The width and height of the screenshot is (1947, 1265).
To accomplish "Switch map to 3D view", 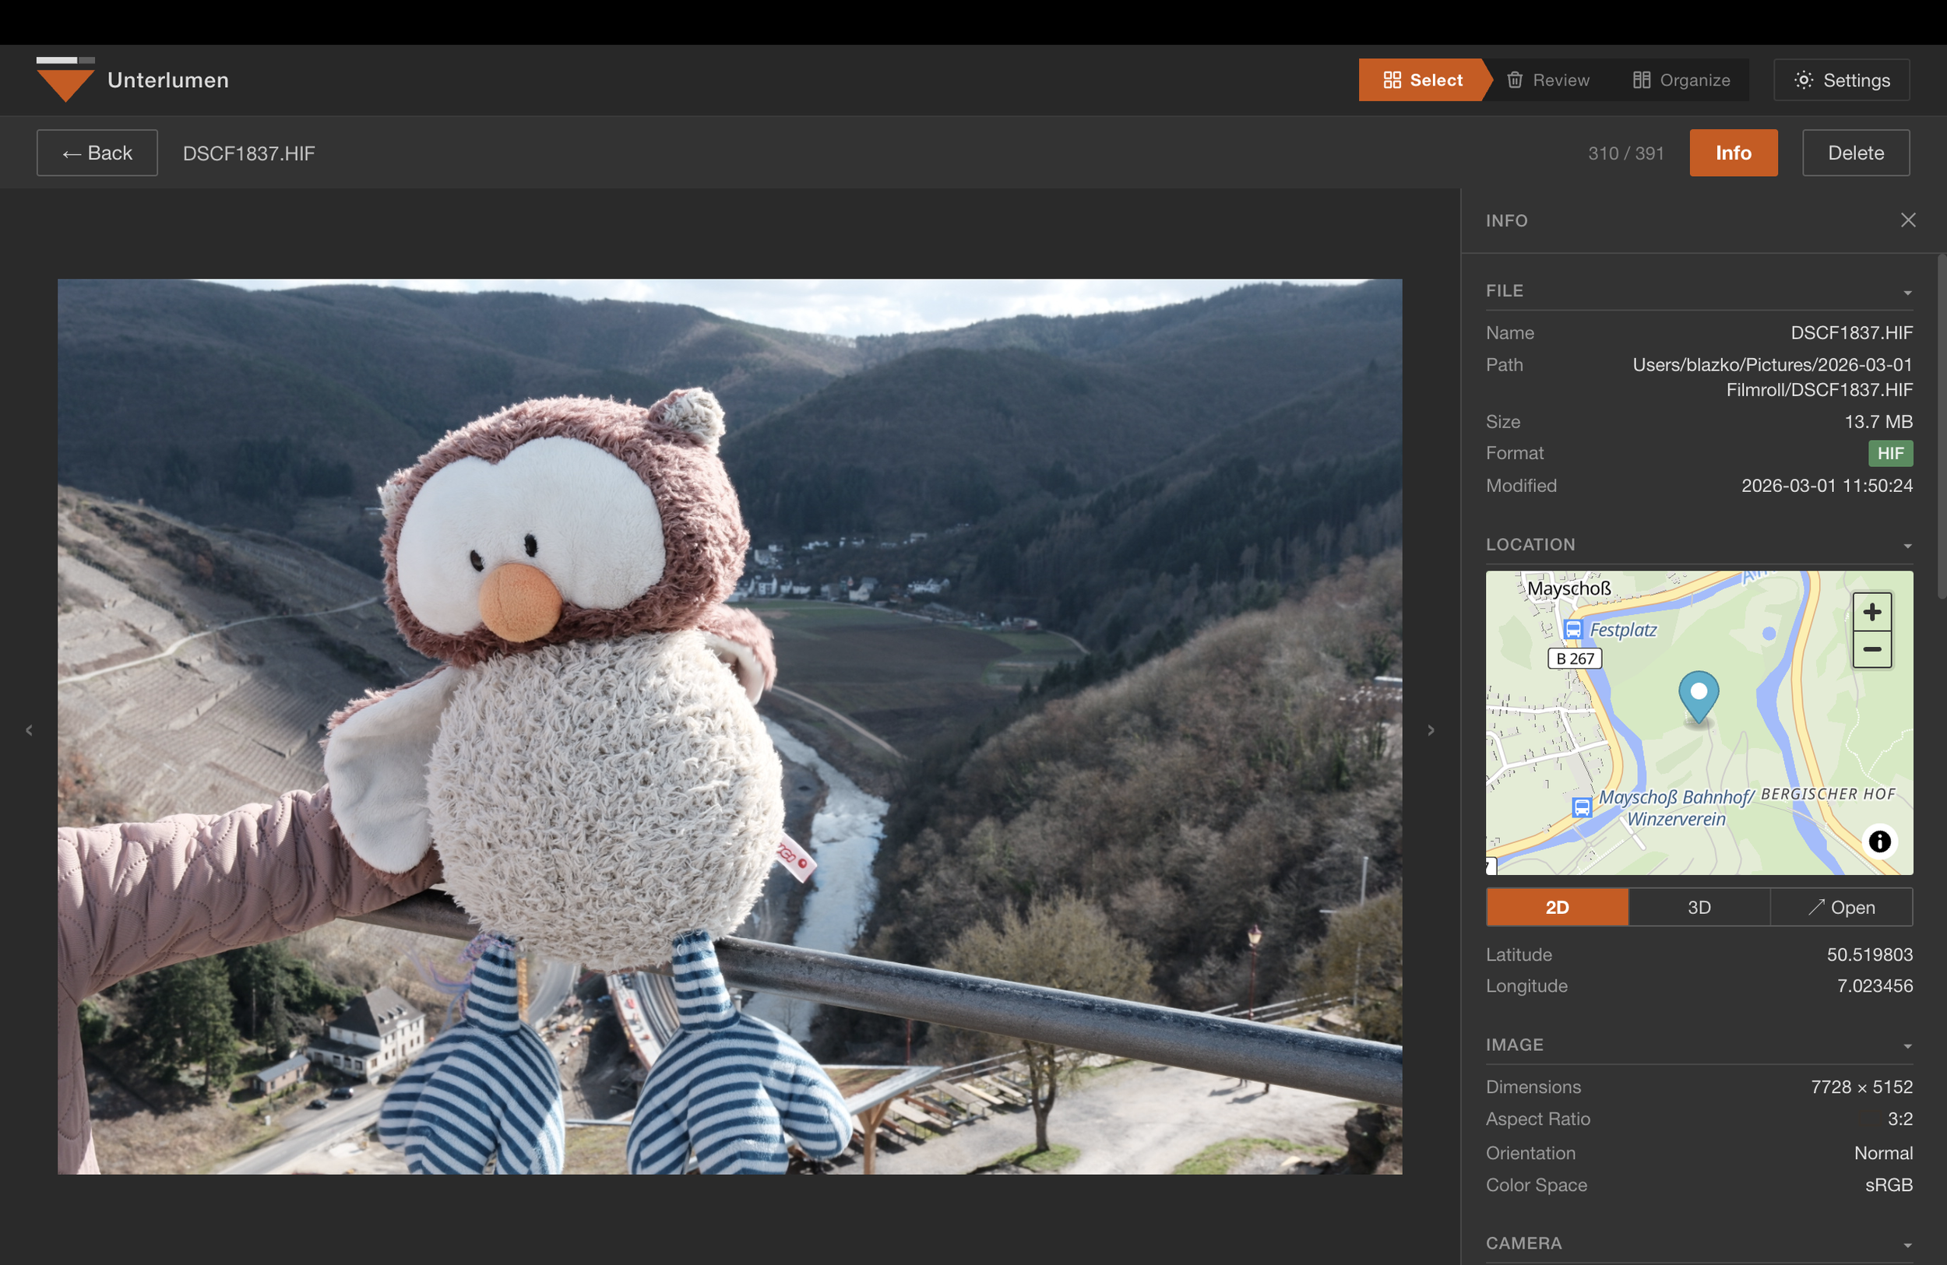I will tap(1699, 907).
